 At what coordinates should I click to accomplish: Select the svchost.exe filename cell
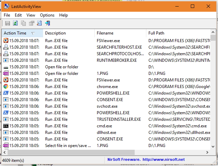[x=107, y=106]
